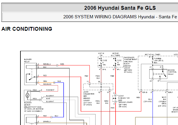The image size is (178, 125).
Task: Click the 'RED/WHT' label directly under ORG wire
Action: click(x=47, y=84)
